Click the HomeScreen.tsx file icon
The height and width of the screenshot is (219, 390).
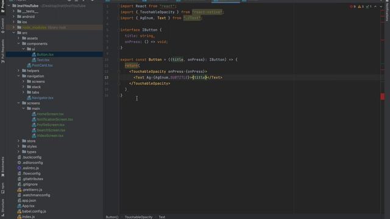(x=34, y=114)
